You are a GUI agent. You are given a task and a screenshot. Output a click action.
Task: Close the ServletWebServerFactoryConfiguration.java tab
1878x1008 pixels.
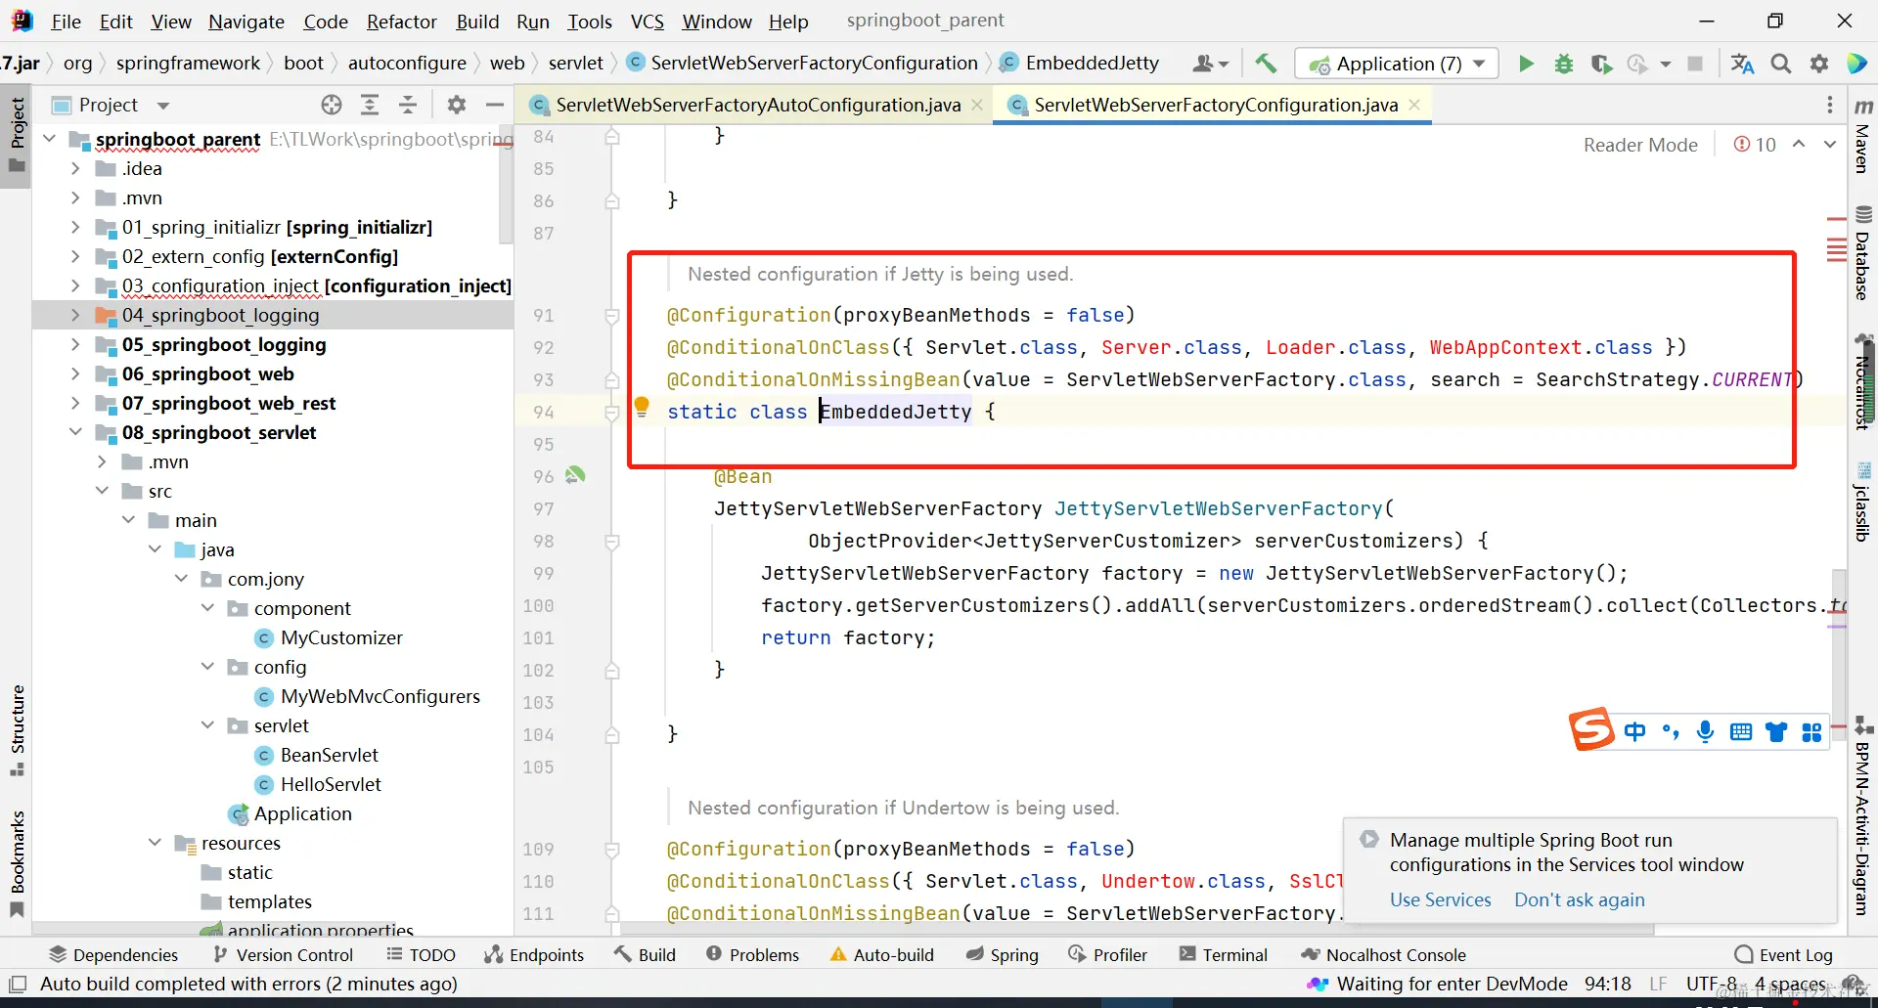point(1414,105)
